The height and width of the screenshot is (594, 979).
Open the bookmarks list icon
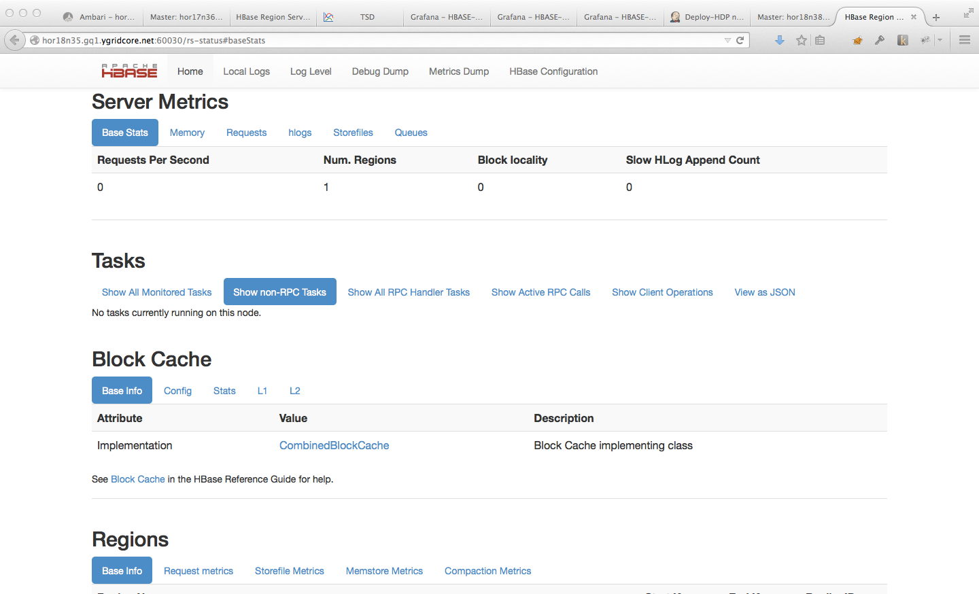pos(820,41)
